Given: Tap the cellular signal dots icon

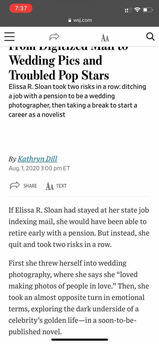Looking at the screenshot, I should [128, 10].
